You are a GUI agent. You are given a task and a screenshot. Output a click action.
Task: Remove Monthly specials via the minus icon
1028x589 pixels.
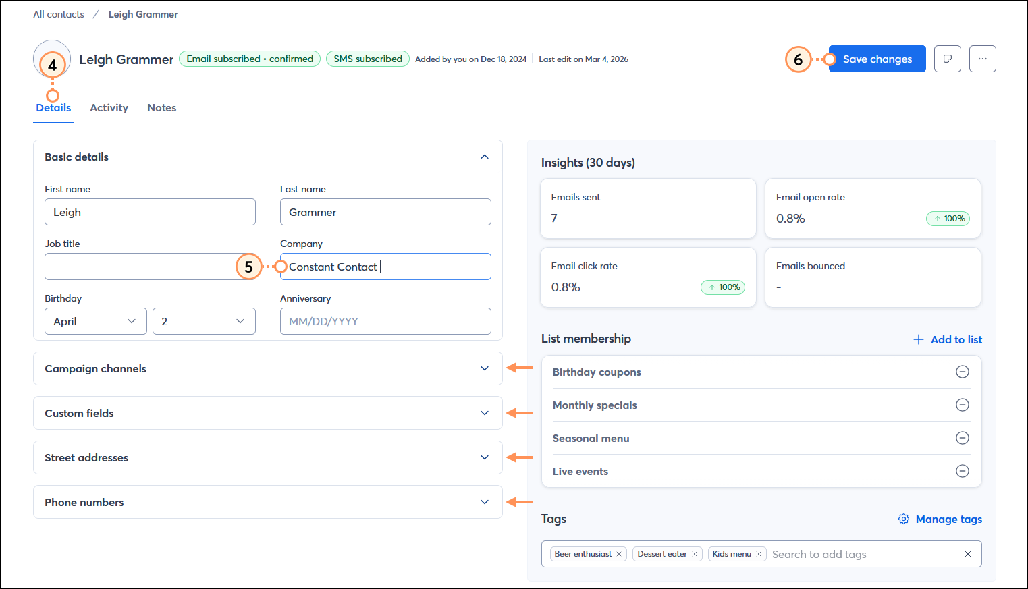[963, 405]
